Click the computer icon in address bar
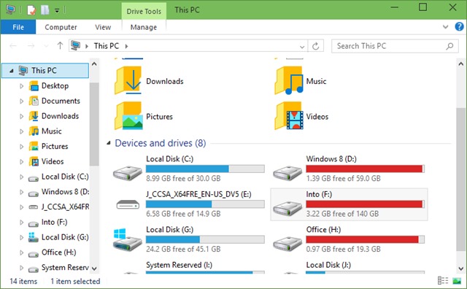467x289 pixels. click(75, 45)
